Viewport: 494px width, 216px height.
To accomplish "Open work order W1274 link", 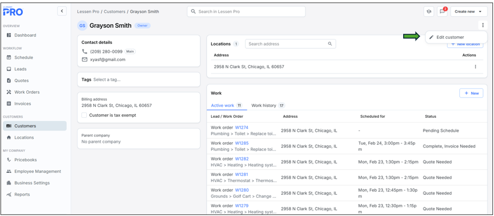I will (242, 127).
